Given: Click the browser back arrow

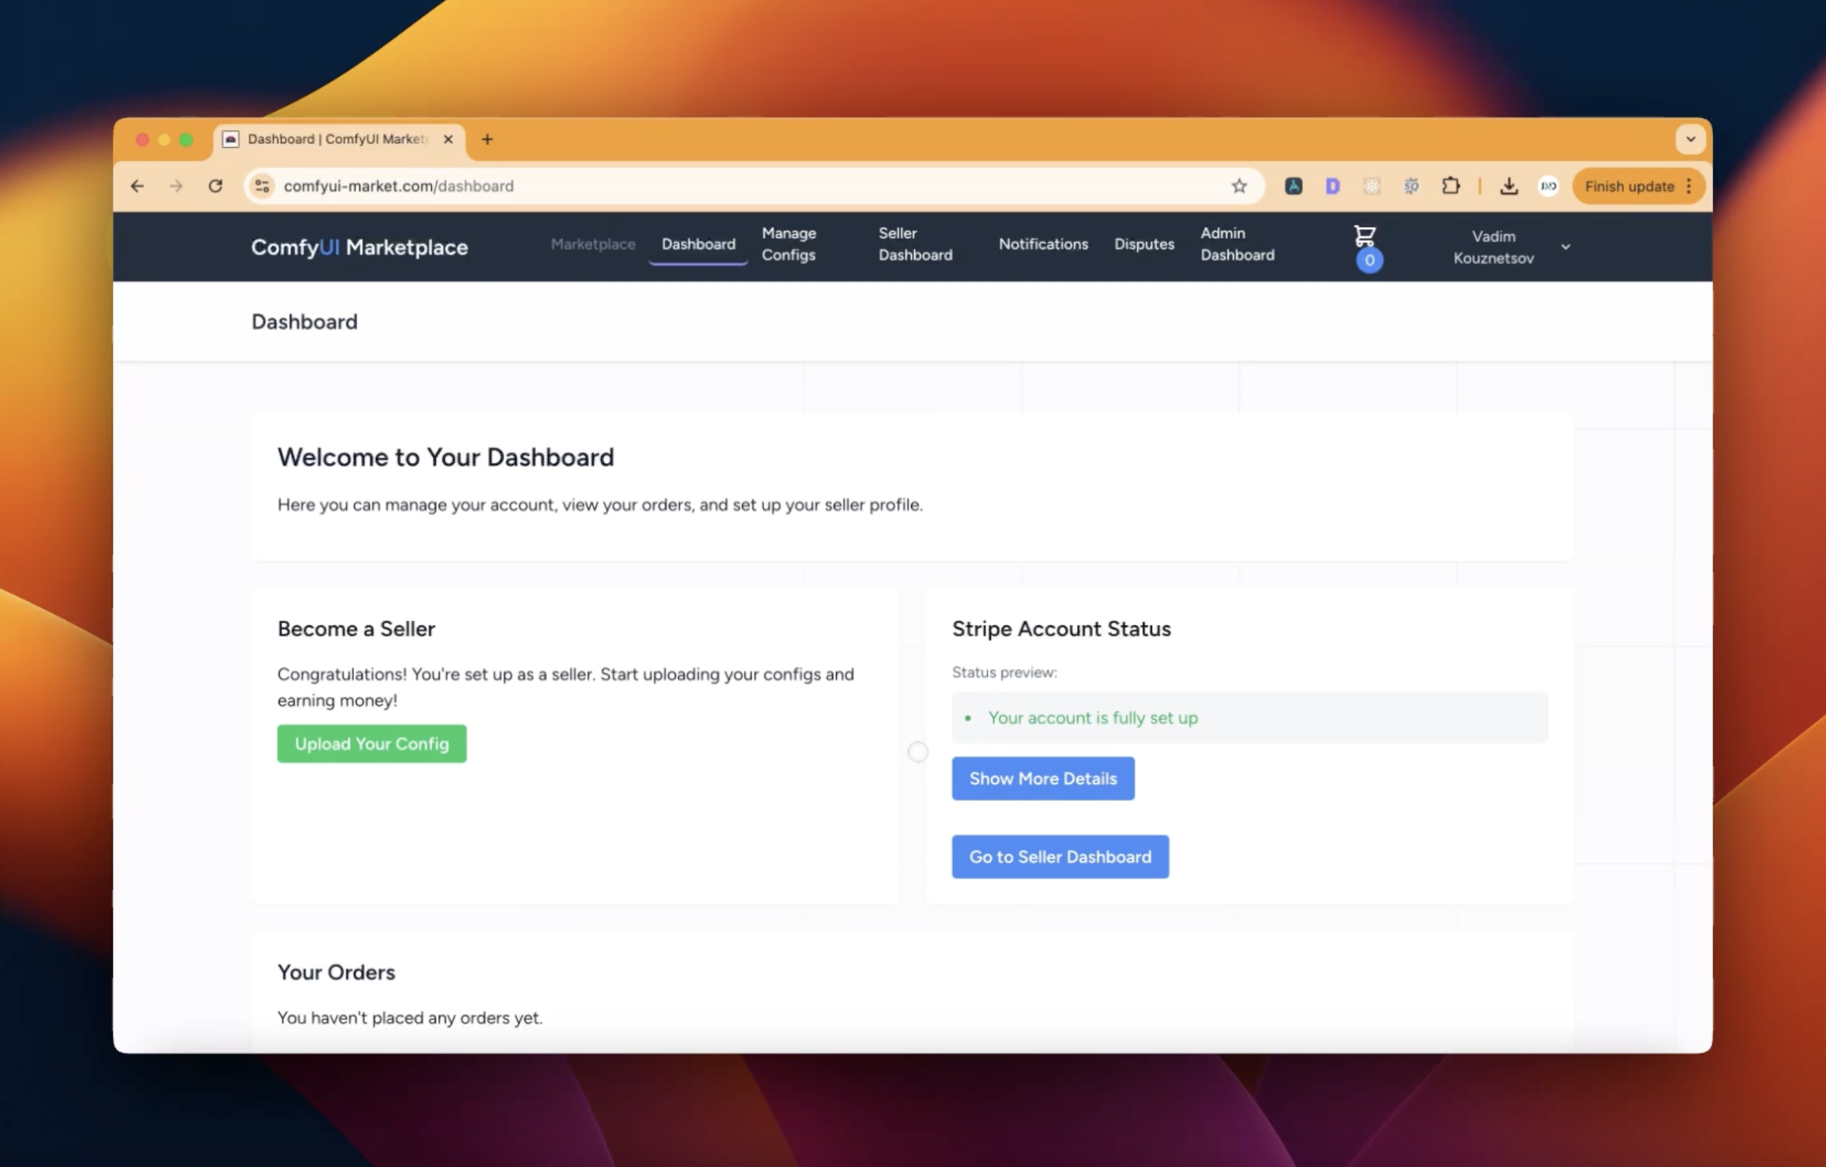Looking at the screenshot, I should click(x=137, y=186).
